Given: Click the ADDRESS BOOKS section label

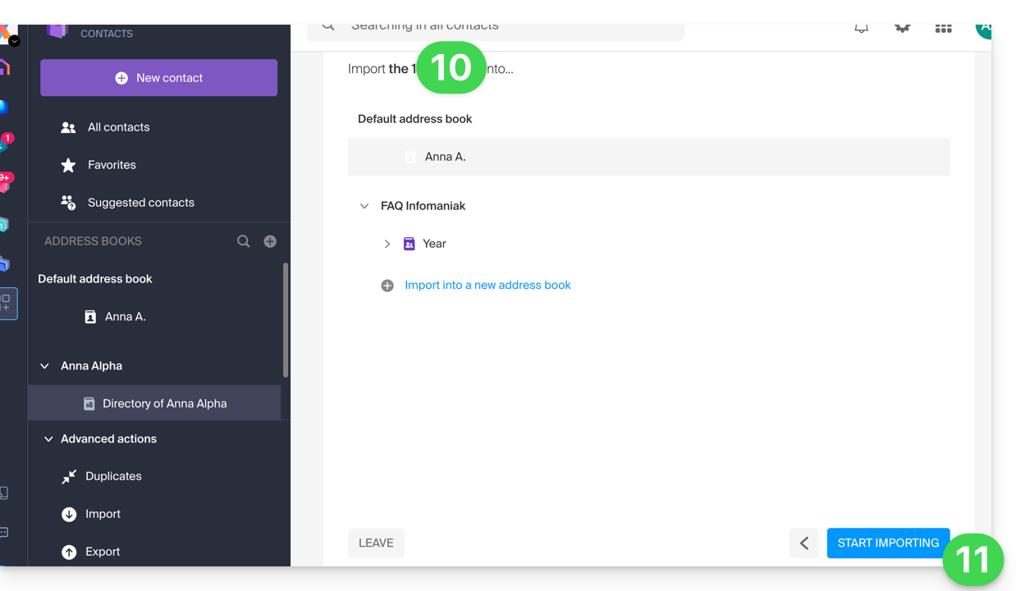Looking at the screenshot, I should click(x=93, y=241).
